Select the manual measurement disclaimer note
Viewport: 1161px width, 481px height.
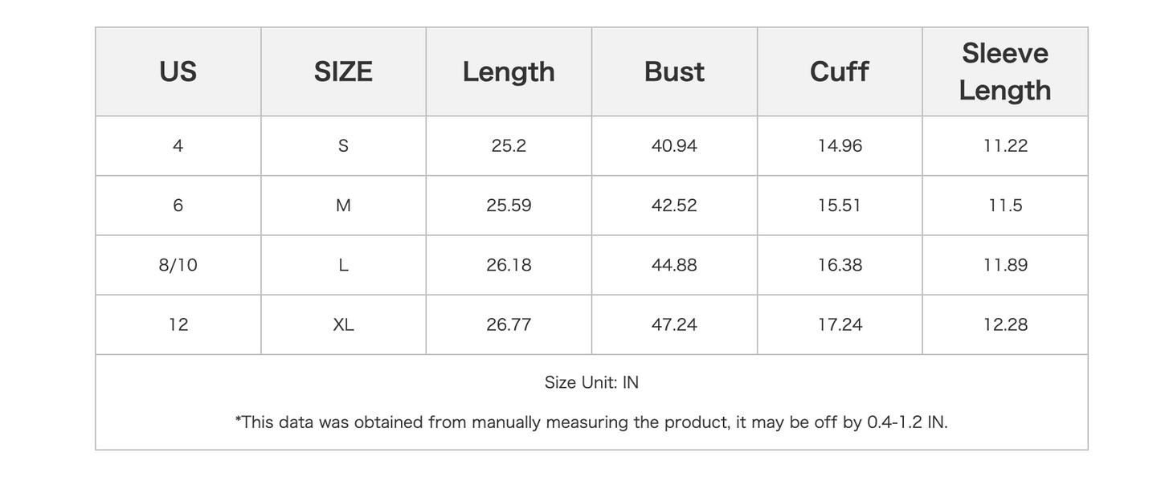point(591,422)
